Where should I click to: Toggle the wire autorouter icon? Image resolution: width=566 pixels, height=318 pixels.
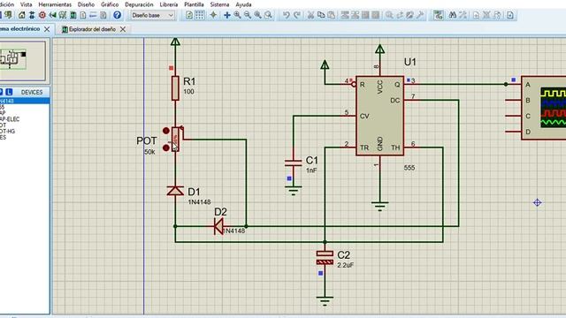(x=439, y=15)
